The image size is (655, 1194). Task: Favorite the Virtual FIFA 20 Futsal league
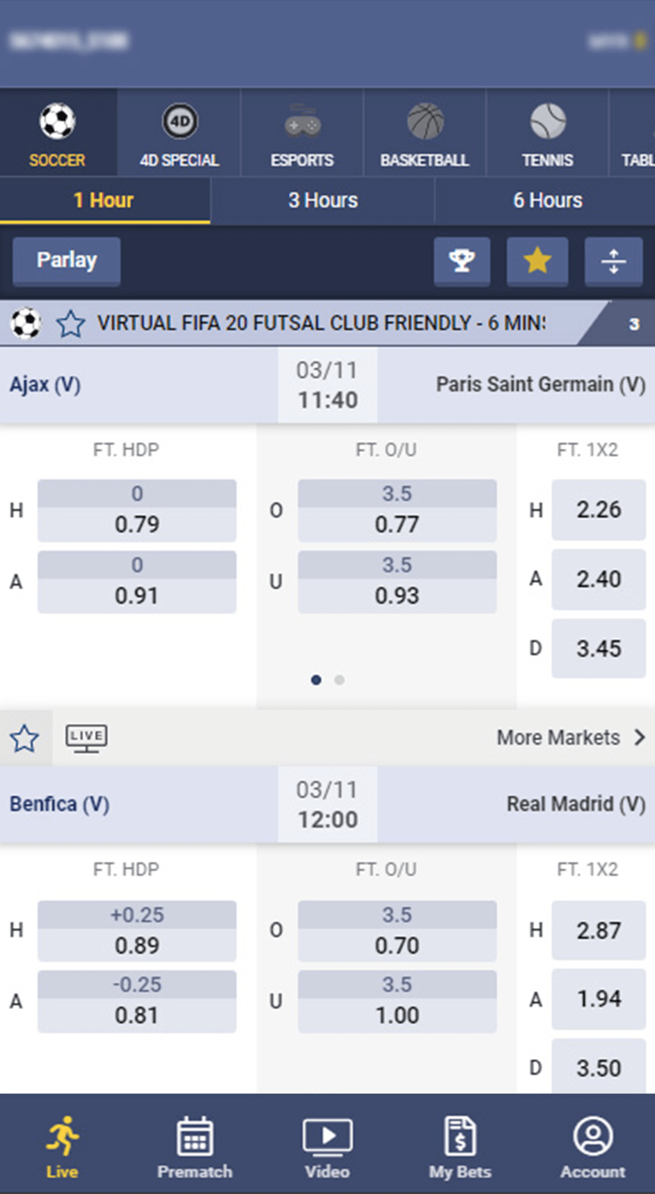coord(70,324)
